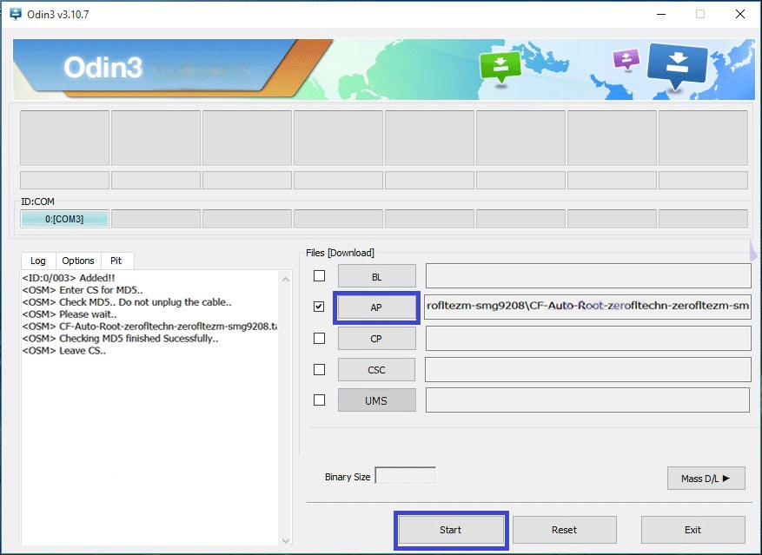Click the AP file button
Screen dimensions: 762x555
pos(376,307)
